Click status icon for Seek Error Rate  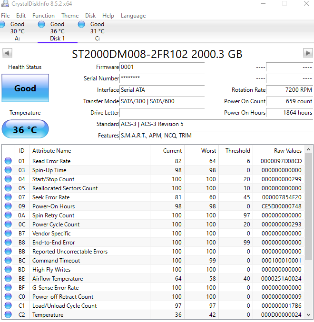pos(8,197)
